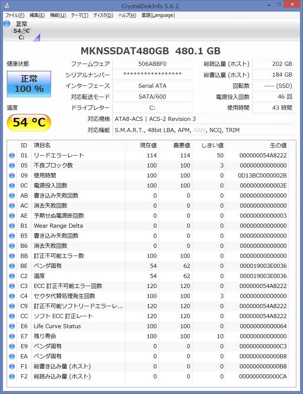This screenshot has height=394, width=303.
Task: Click the ATA8-ACS | ACS-2 Revision 3 field
Action: [203, 119]
